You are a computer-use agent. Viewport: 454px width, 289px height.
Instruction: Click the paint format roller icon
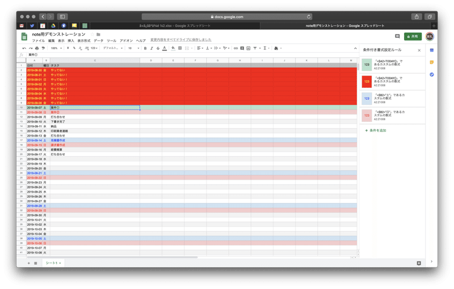coord(43,48)
